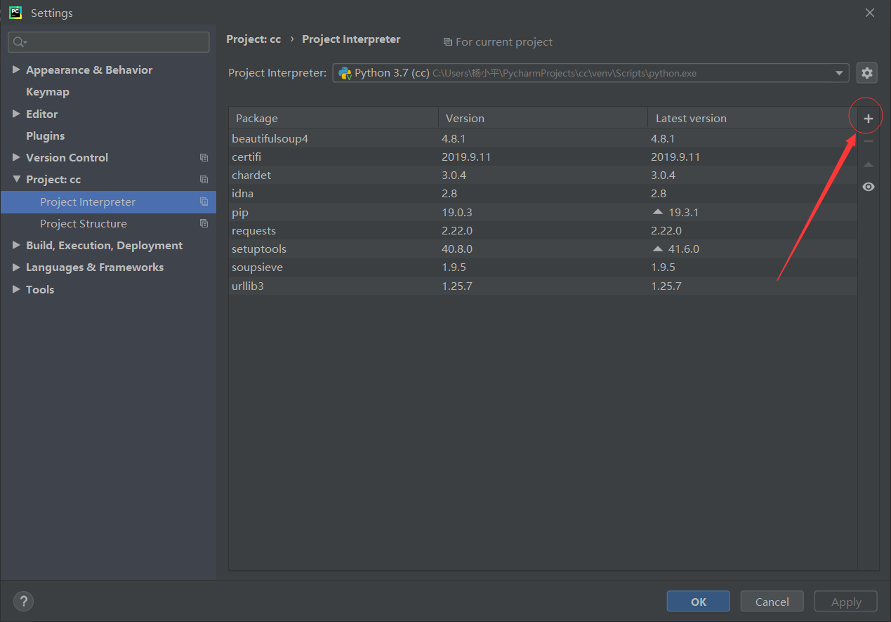The image size is (891, 622).
Task: Click the Apply button
Action: pyautogui.click(x=846, y=602)
